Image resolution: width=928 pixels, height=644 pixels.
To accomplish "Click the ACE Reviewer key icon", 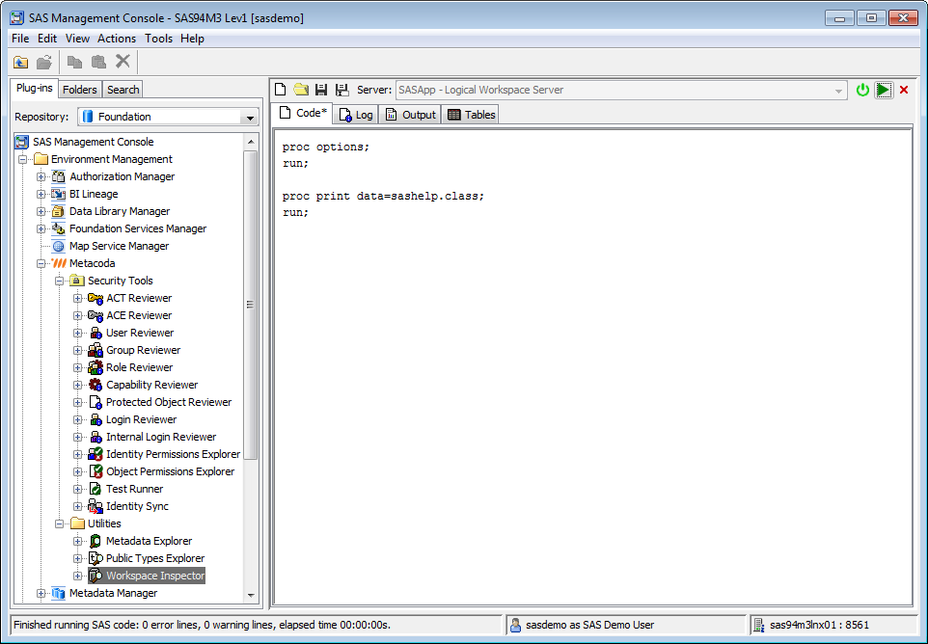I will [96, 315].
